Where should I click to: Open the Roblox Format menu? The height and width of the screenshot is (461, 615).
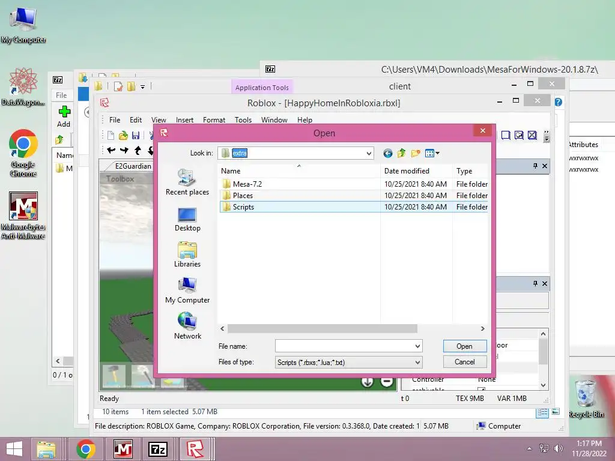point(214,120)
